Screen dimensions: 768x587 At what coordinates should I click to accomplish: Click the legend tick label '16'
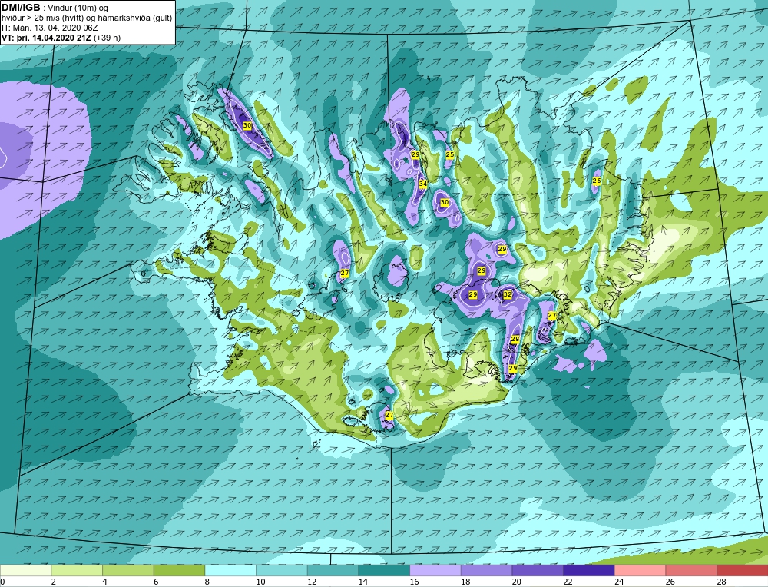415,582
